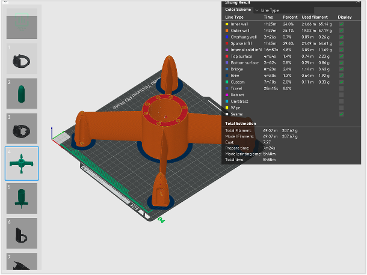Switch to plate 5 thumbnail

point(22,198)
